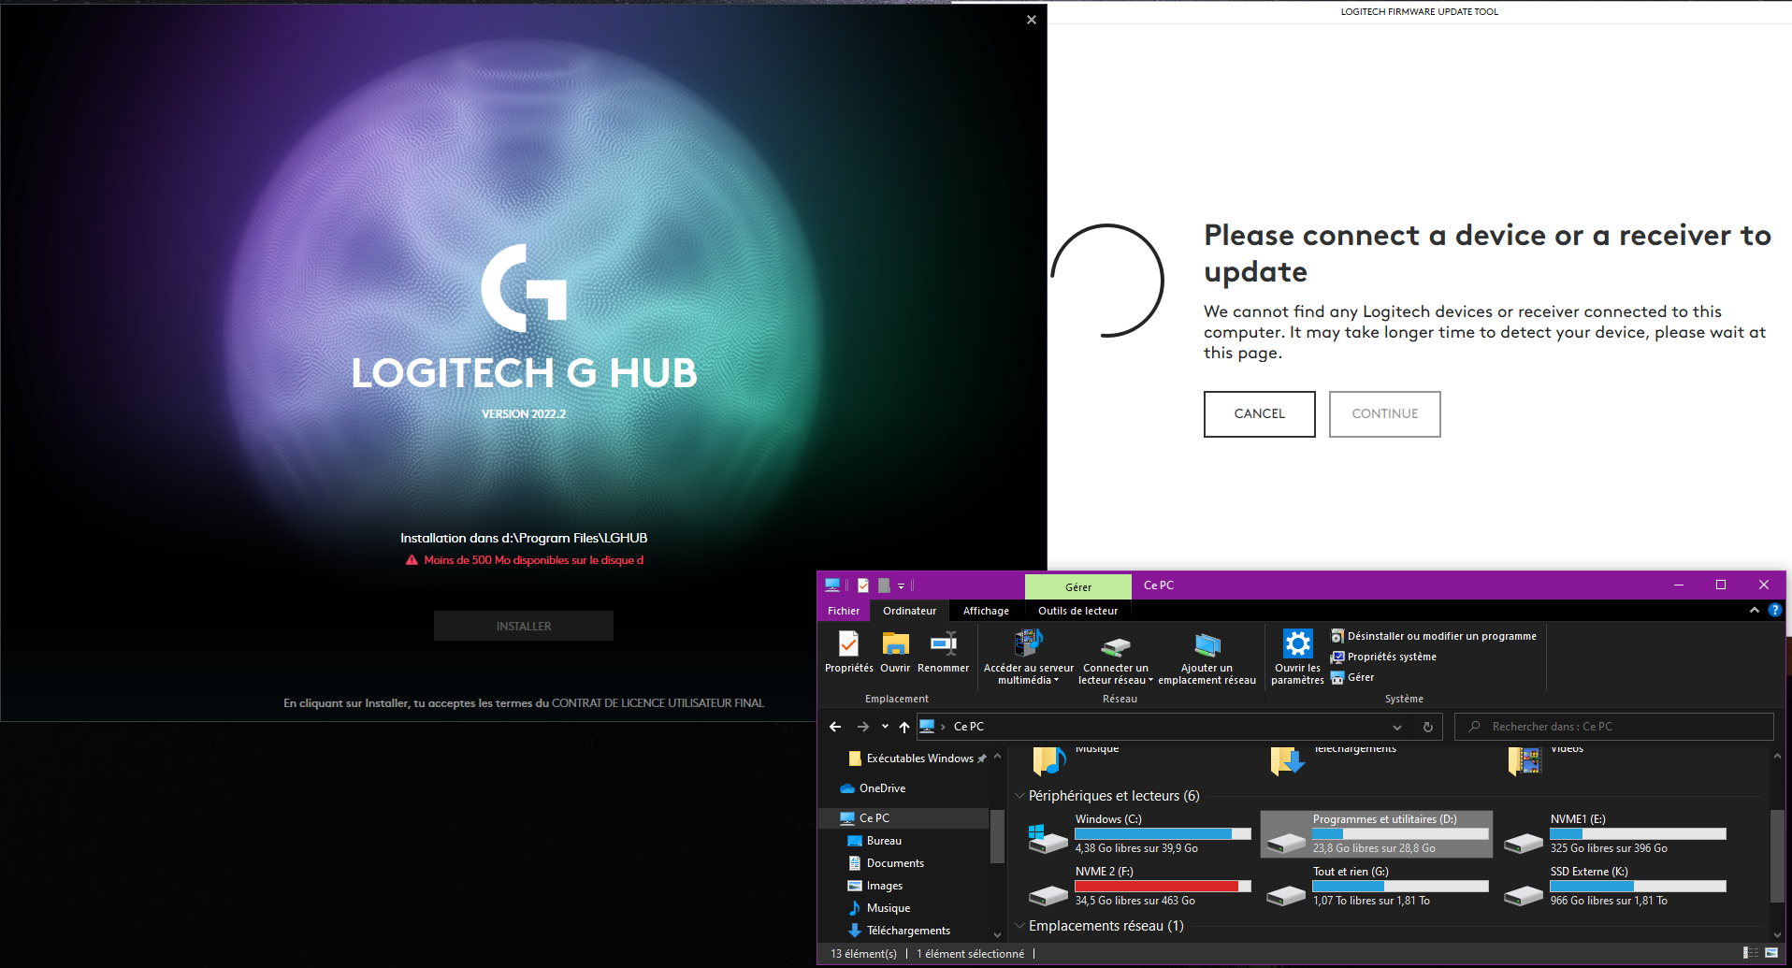Screen dimensions: 1792x968
Task: Click quick access properties checkmark icon
Action: (x=863, y=585)
